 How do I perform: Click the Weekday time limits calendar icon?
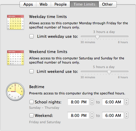tap(15, 22)
